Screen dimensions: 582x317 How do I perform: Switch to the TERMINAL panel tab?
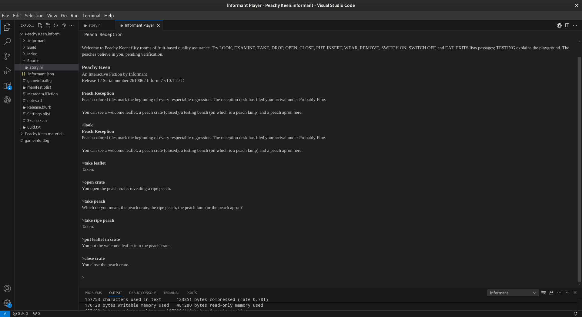171,293
